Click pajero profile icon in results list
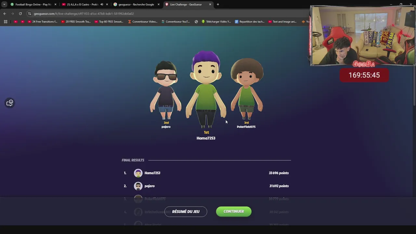416x234 pixels. point(138,186)
